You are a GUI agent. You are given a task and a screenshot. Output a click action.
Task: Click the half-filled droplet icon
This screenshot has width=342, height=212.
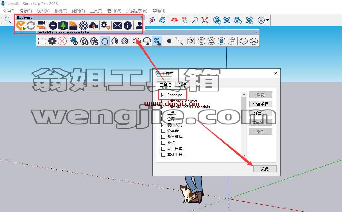point(115,41)
